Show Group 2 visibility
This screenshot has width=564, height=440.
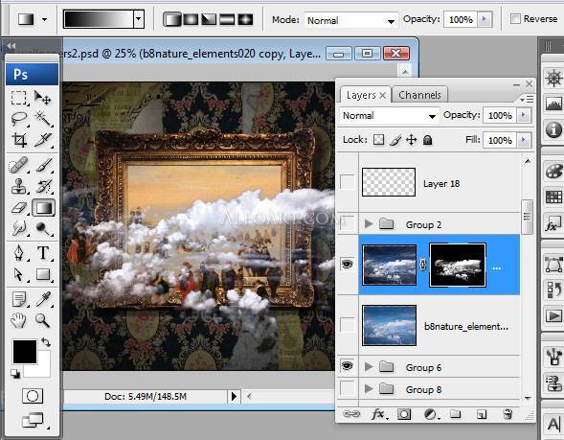point(347,224)
